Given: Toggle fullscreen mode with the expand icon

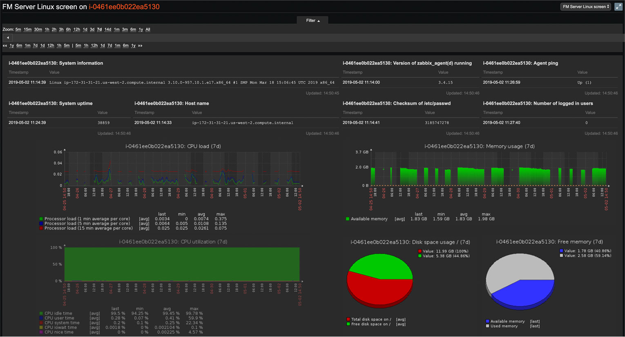Looking at the screenshot, I should pos(618,7).
